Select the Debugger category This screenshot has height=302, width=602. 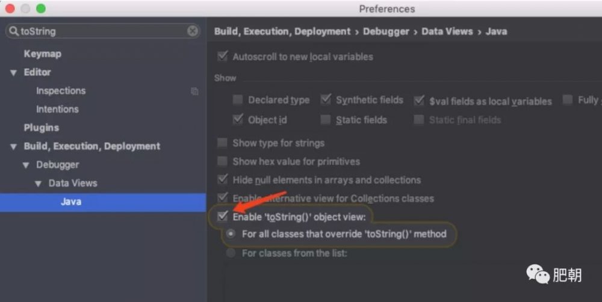[58, 165]
